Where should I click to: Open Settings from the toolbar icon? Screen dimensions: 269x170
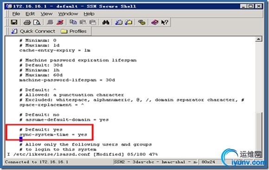[142, 22]
